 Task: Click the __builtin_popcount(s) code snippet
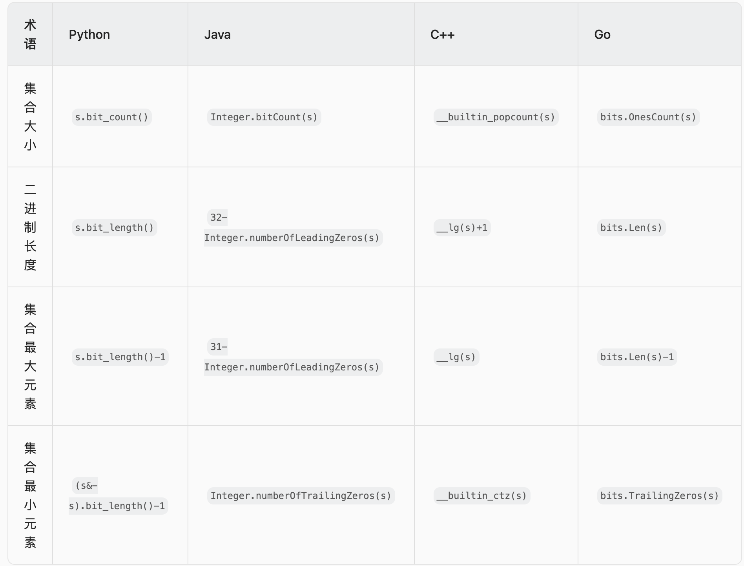[496, 117]
